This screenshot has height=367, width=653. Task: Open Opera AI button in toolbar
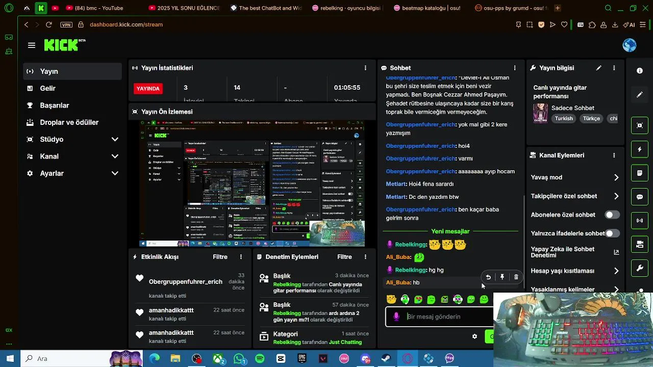(629, 24)
